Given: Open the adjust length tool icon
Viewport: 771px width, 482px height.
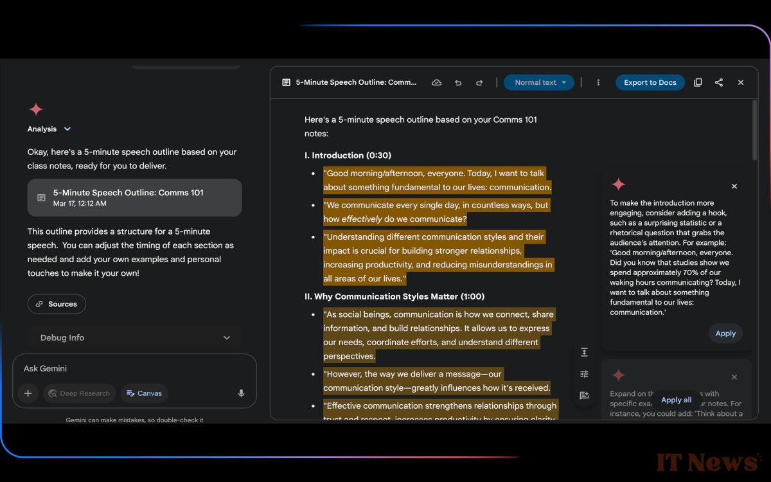Looking at the screenshot, I should click(584, 352).
